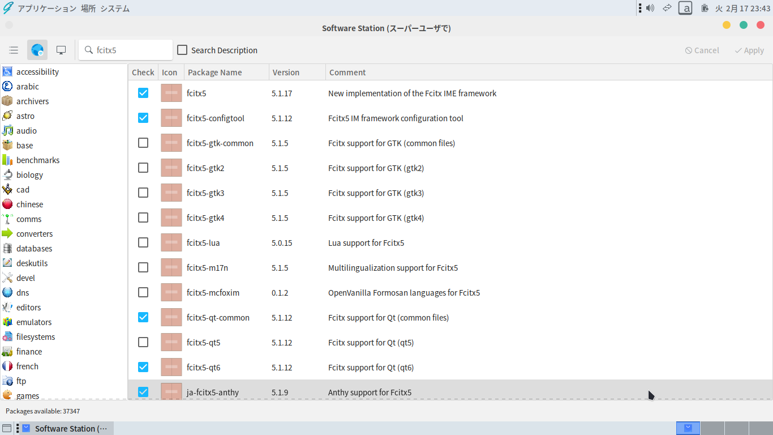Tick the fcitx5-qt5 package checkbox

(143, 342)
